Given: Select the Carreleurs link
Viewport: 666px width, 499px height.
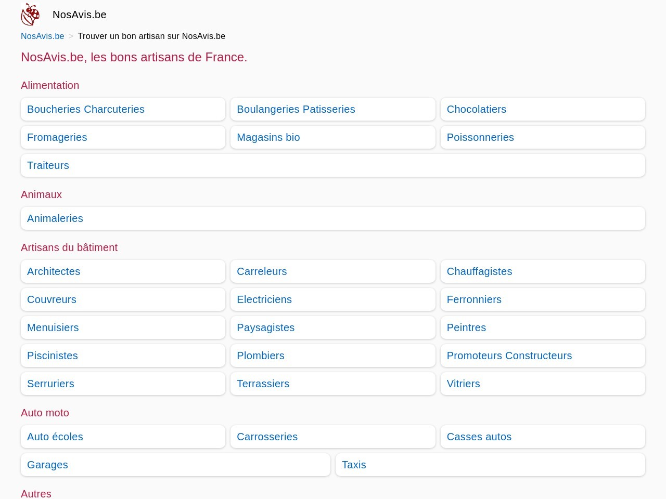Looking at the screenshot, I should click(333, 271).
